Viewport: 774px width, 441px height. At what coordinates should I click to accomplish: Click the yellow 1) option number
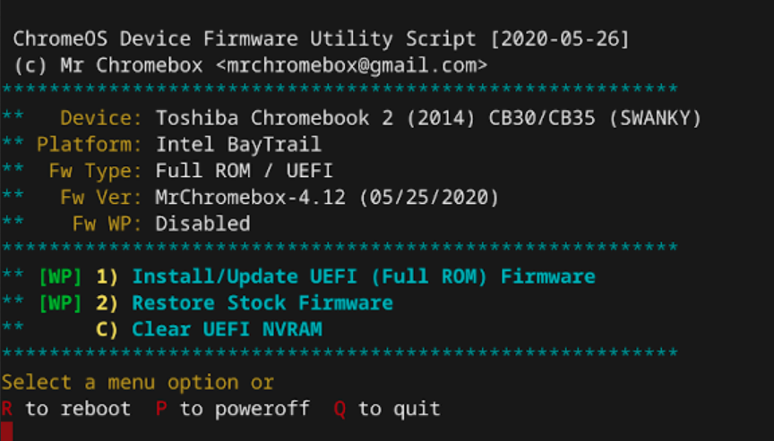(x=107, y=277)
